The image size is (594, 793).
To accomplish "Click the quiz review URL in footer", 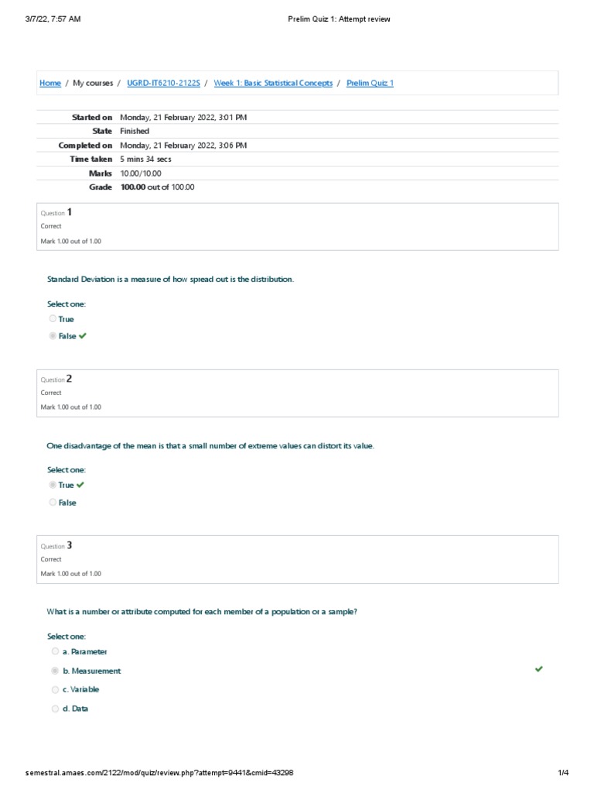I will 159,773.
